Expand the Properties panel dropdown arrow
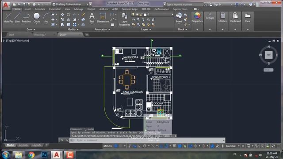This screenshot has width=283, height=159. [197, 30]
